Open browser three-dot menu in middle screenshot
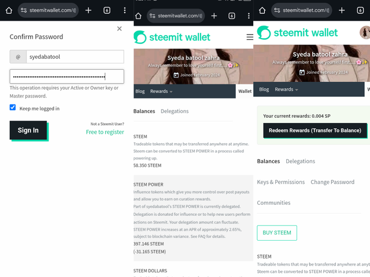 pyautogui.click(x=249, y=16)
